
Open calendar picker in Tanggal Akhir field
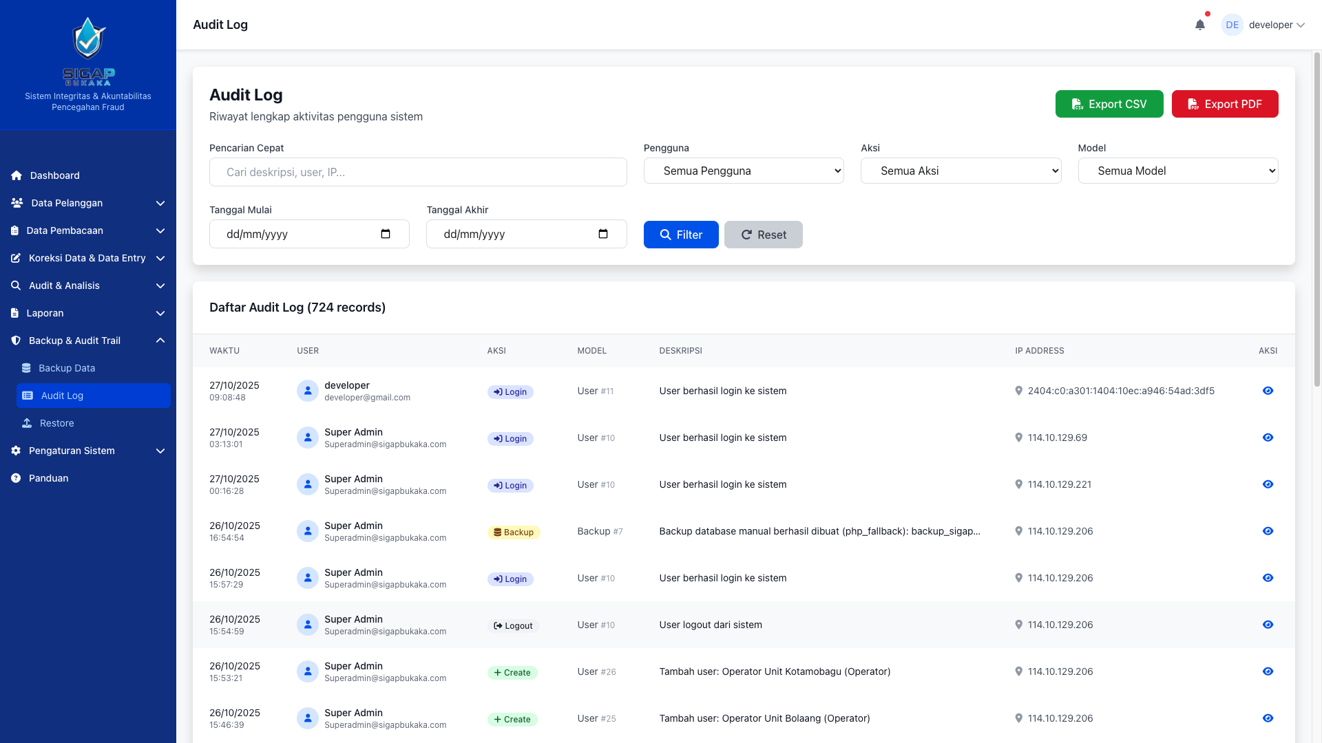click(x=603, y=234)
